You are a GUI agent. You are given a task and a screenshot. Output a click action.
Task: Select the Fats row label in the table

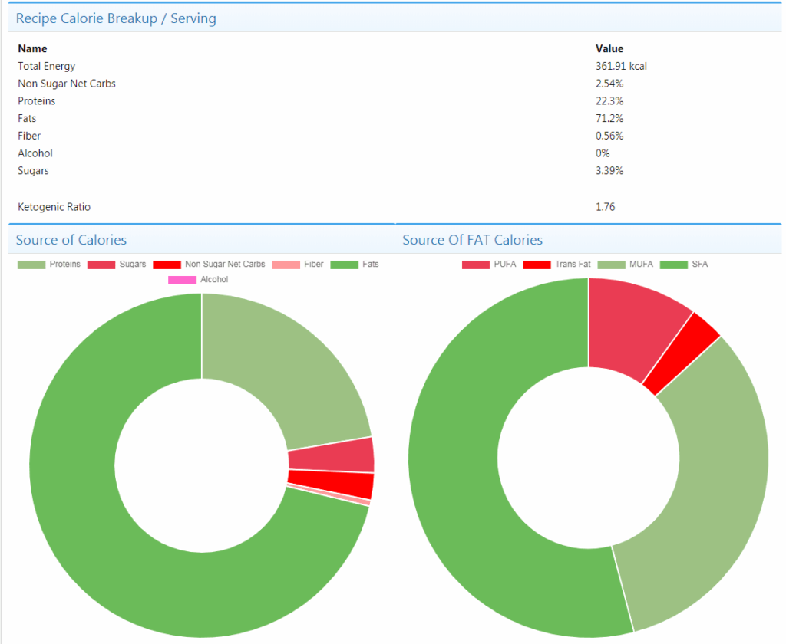click(x=27, y=119)
